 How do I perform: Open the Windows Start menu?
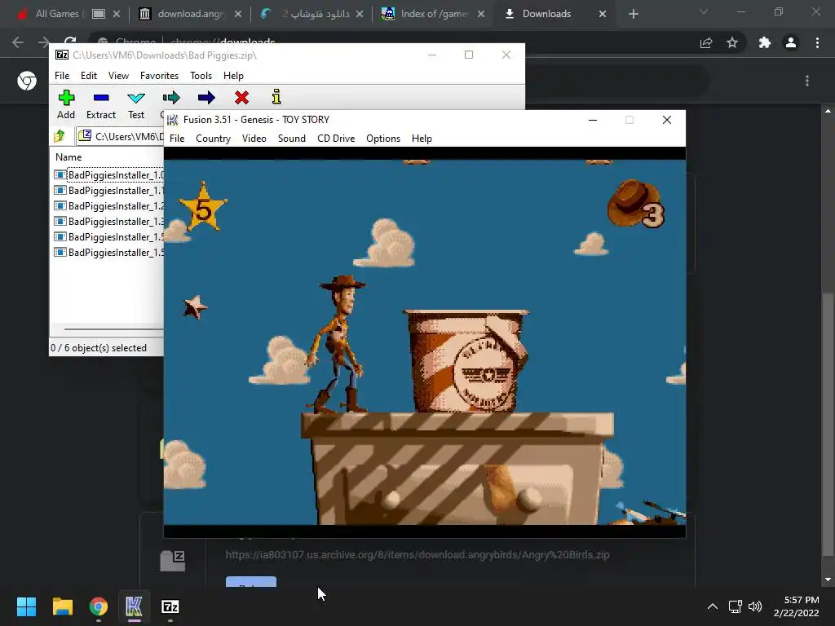click(26, 606)
